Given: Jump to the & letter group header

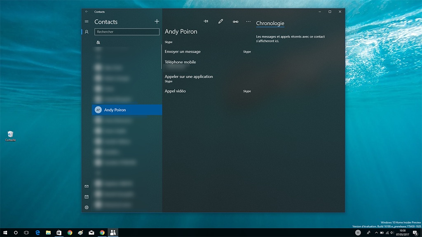Looking at the screenshot, I should pos(98,42).
